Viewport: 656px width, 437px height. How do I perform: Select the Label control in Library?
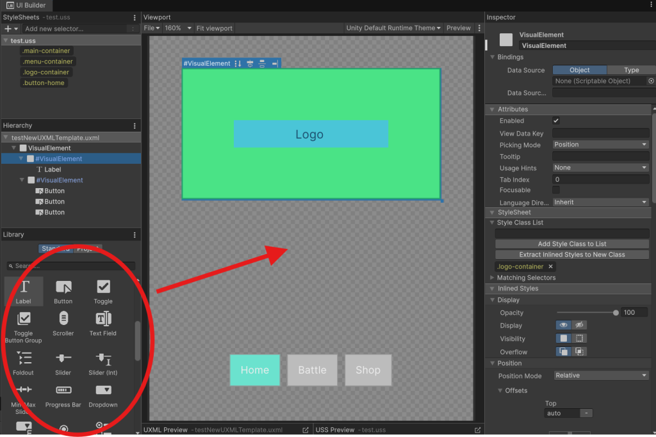tap(24, 290)
